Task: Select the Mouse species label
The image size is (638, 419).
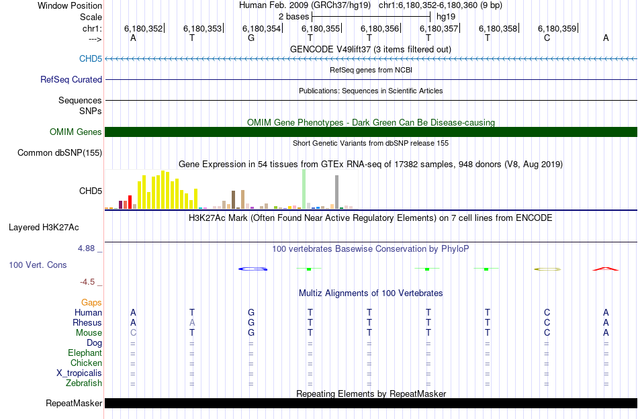Action: (89, 333)
